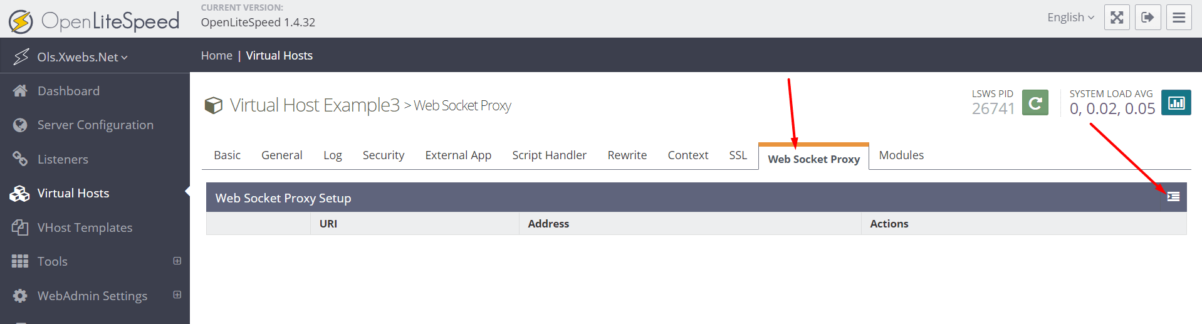Click the OpenLiteSpeed logo
This screenshot has width=1202, height=324.
[x=94, y=21]
